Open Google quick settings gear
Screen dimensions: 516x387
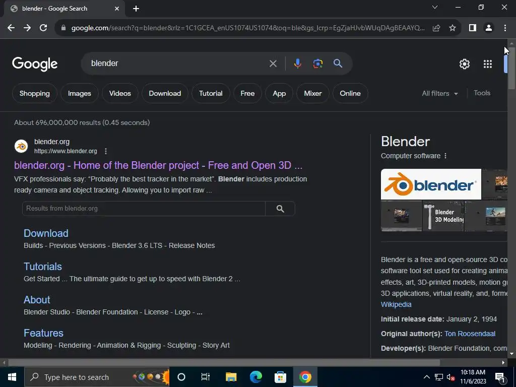[464, 64]
